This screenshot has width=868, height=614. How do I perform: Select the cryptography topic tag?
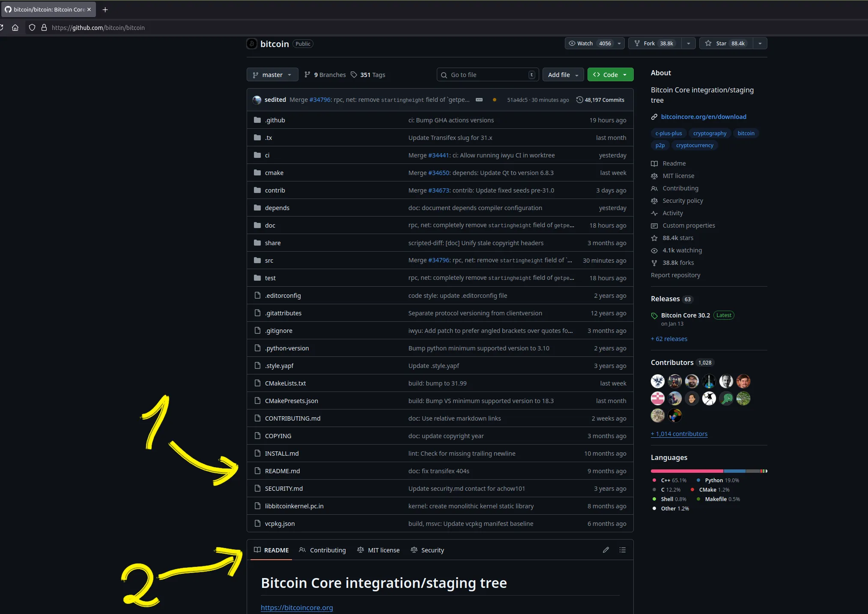click(x=710, y=133)
